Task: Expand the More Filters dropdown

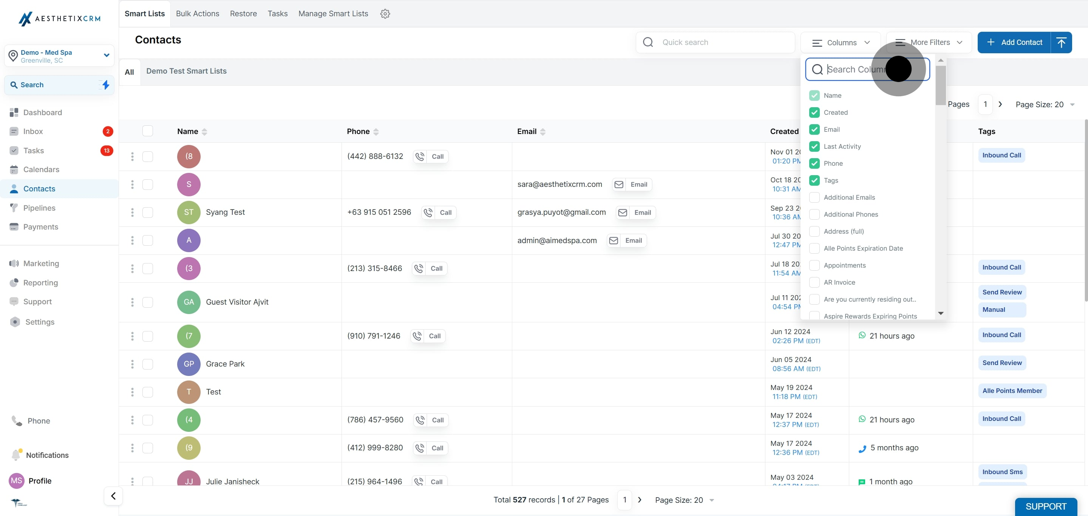Action: pos(929,42)
